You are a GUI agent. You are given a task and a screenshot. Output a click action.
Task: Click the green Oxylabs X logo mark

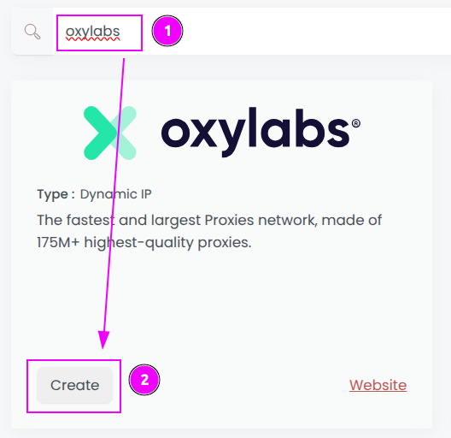110,133
